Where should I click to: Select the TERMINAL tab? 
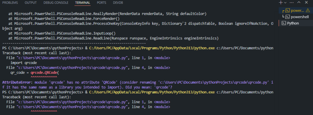coord(83,3)
